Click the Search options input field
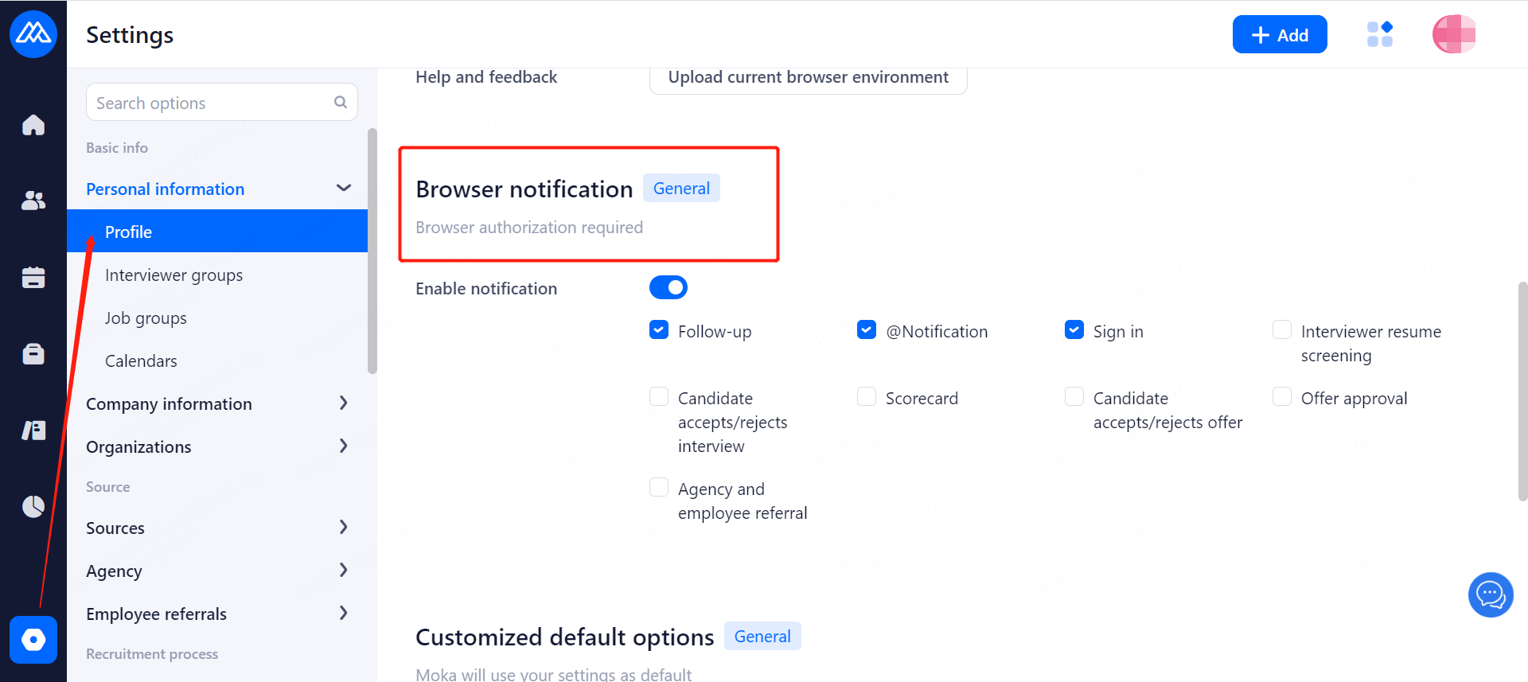Viewport: 1528px width, 682px height. 211,103
